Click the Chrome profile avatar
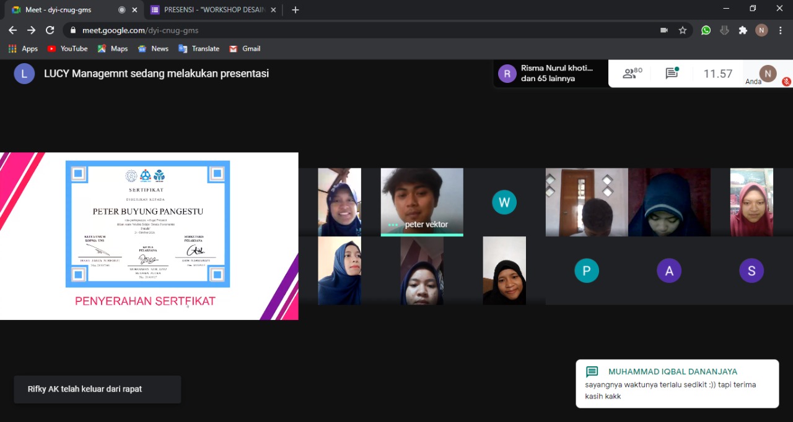The width and height of the screenshot is (793, 422). (x=761, y=30)
